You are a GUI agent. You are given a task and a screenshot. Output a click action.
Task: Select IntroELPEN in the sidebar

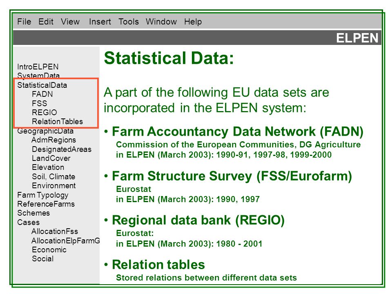click(x=38, y=67)
